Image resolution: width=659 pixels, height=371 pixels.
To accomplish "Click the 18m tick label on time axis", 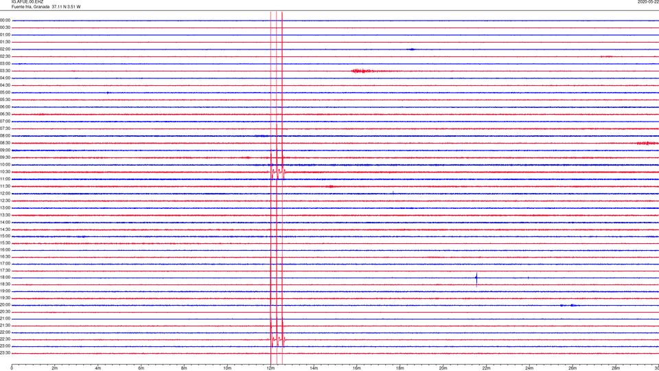I will pos(400,368).
